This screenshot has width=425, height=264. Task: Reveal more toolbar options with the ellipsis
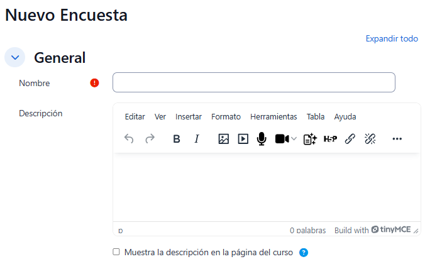tap(397, 139)
